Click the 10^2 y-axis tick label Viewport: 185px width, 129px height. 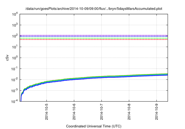click(15, 36)
